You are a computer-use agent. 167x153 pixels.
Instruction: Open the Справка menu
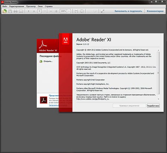[49, 6]
